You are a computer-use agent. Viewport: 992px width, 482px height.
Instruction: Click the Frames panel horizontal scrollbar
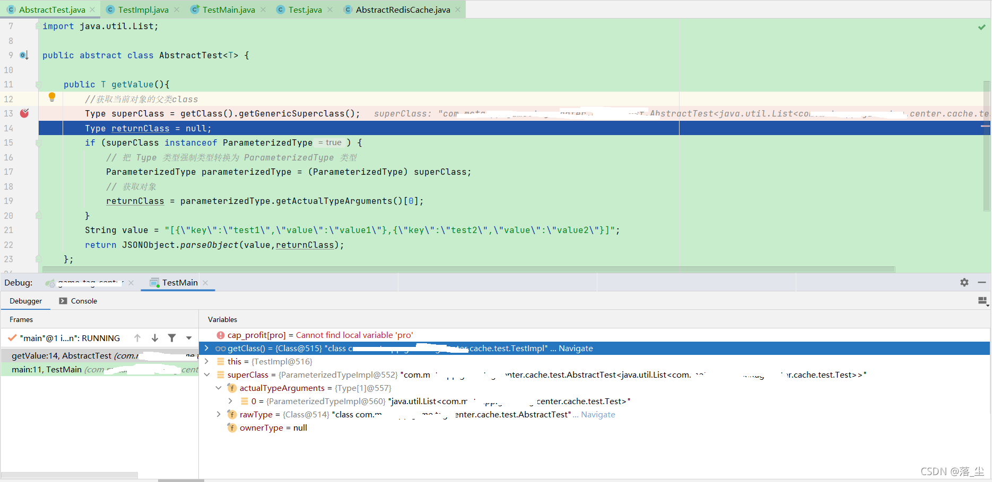coord(69,475)
